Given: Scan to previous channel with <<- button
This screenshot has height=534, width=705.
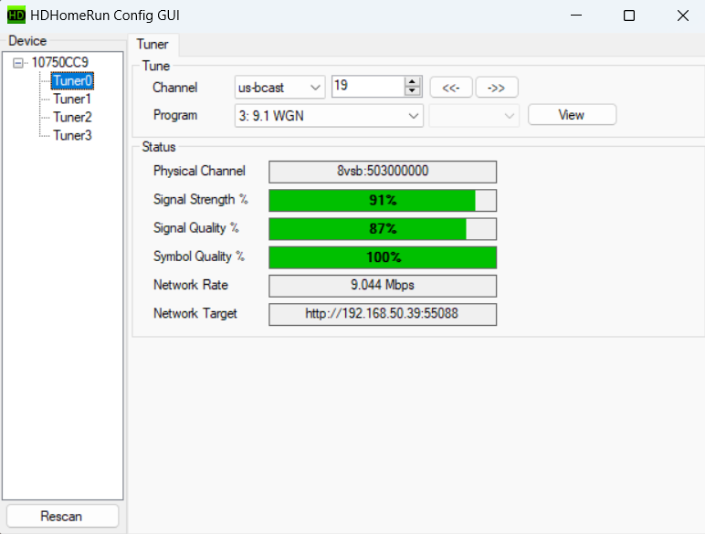Looking at the screenshot, I should (450, 87).
